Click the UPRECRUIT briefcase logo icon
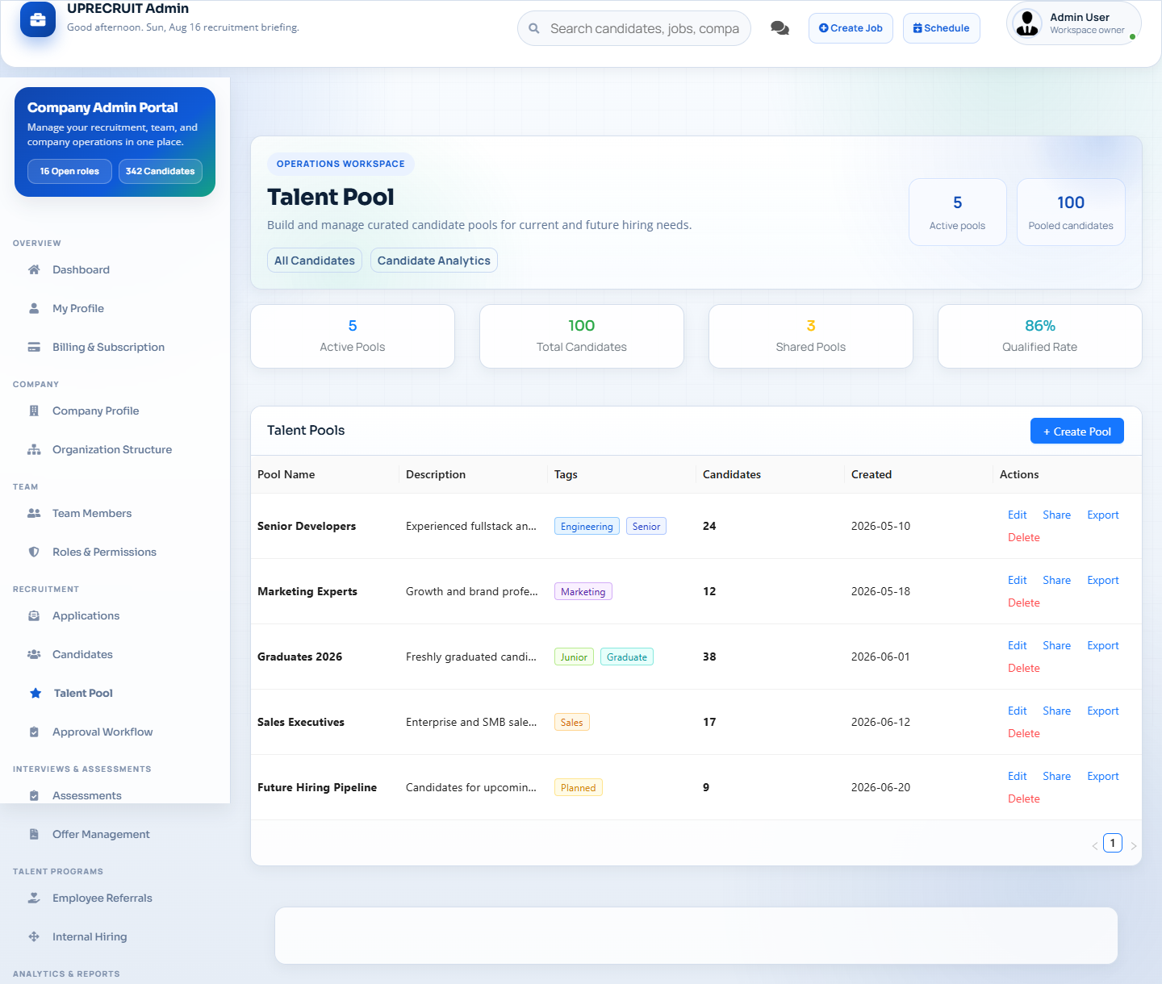 point(37,20)
